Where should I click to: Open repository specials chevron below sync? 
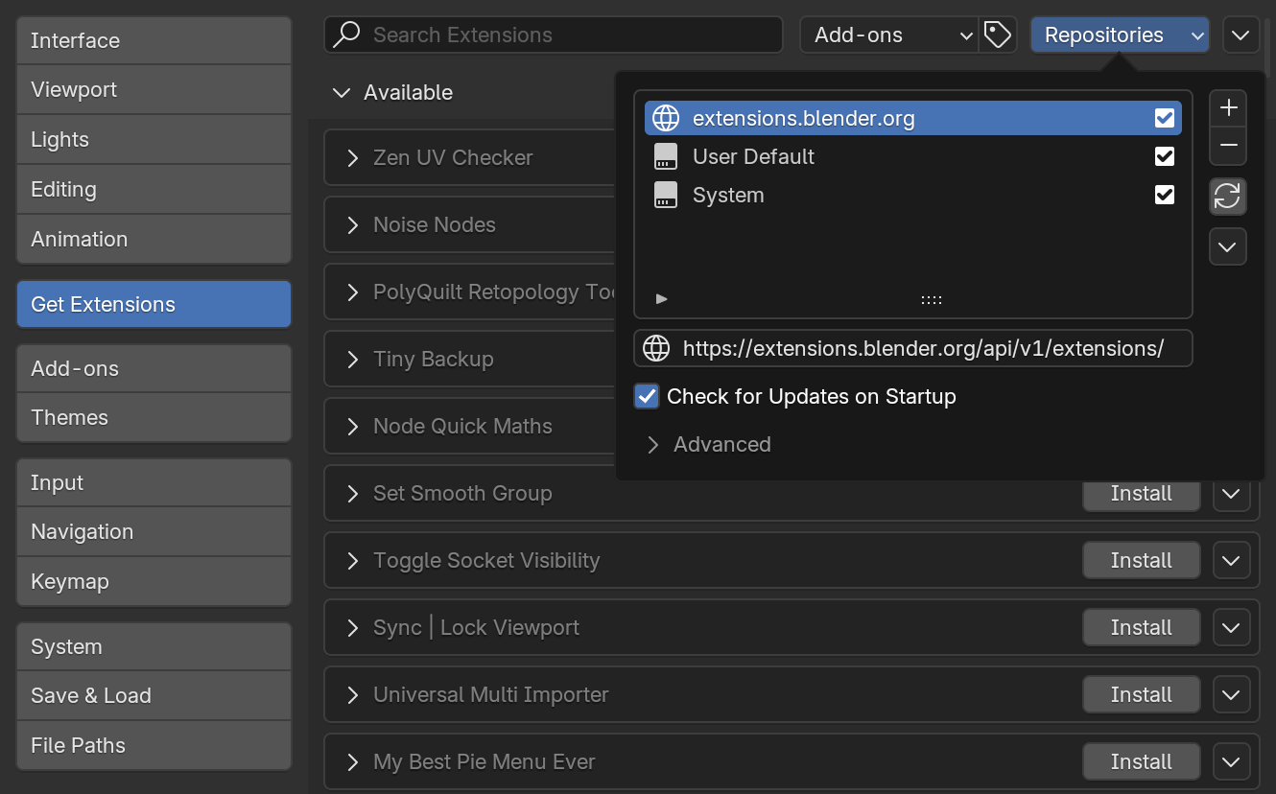[x=1228, y=246]
